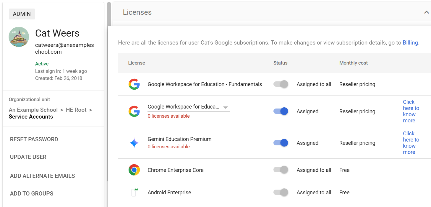Toggle off Gemini Education Premium license

pyautogui.click(x=281, y=143)
